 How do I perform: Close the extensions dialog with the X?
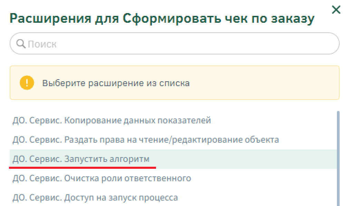tap(336, 10)
